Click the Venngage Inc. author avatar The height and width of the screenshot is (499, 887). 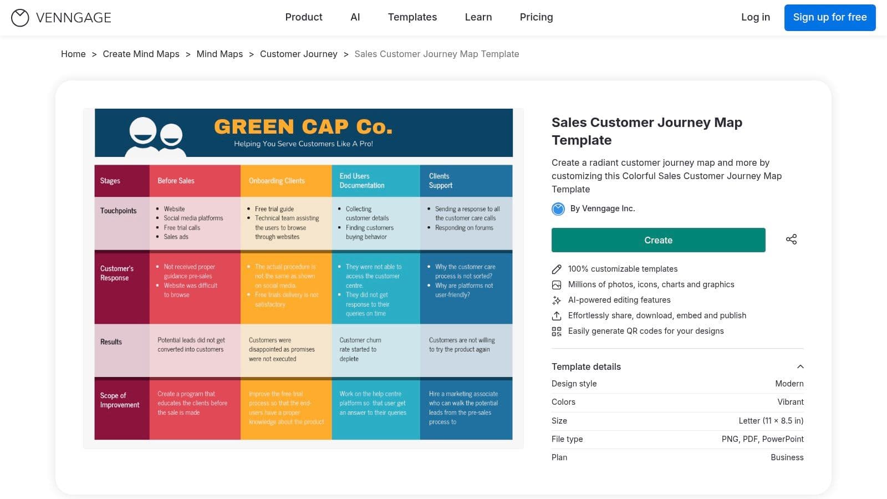(x=558, y=209)
